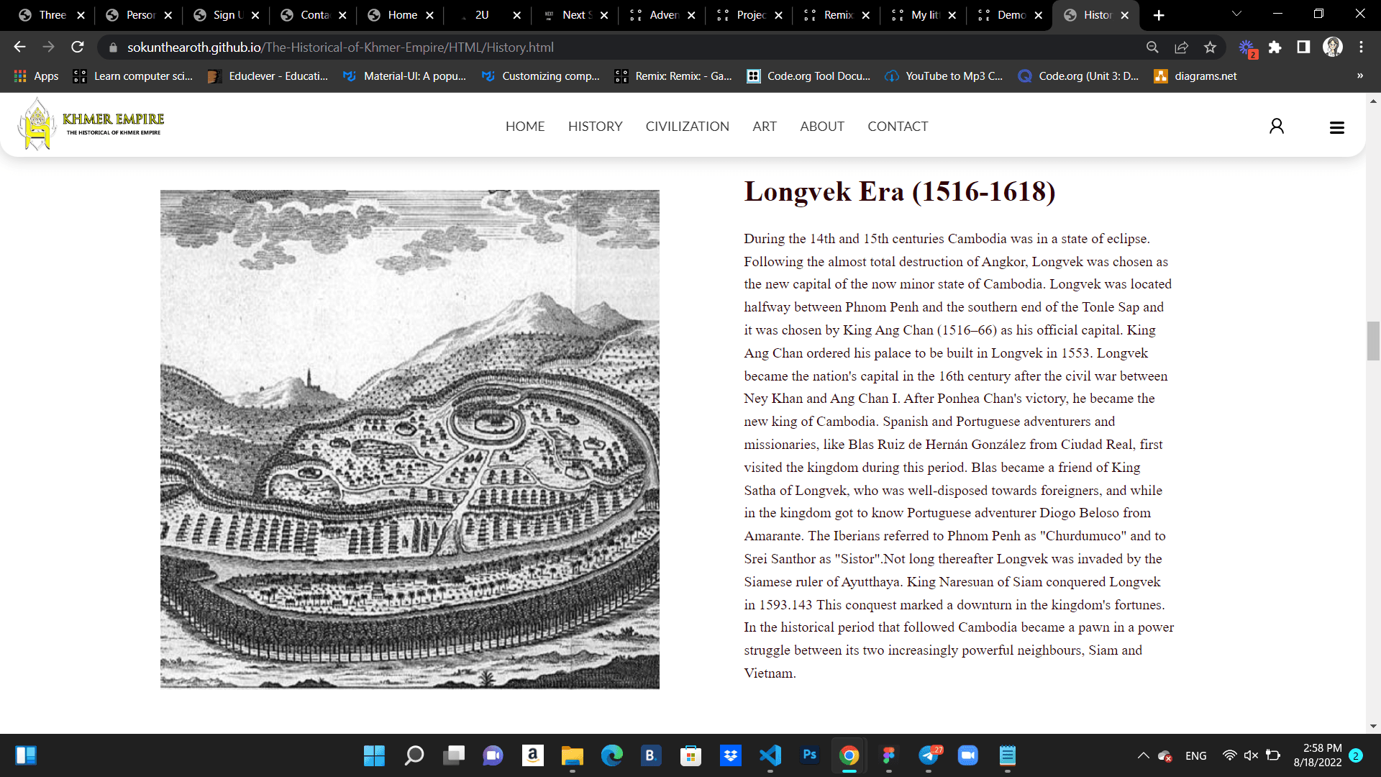Open Photoshop from taskbar

[x=810, y=755]
